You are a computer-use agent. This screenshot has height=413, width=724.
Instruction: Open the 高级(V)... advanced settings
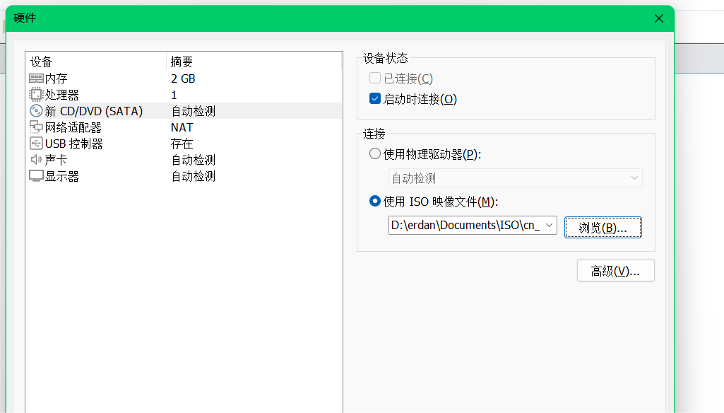pyautogui.click(x=615, y=271)
